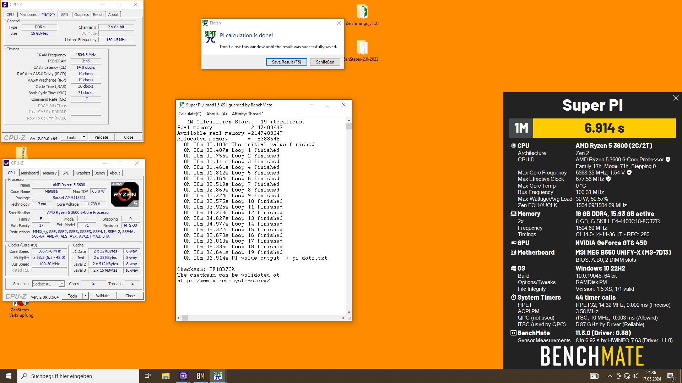Click the 6.914 s result bar
This screenshot has width=682, height=383.
click(x=604, y=128)
